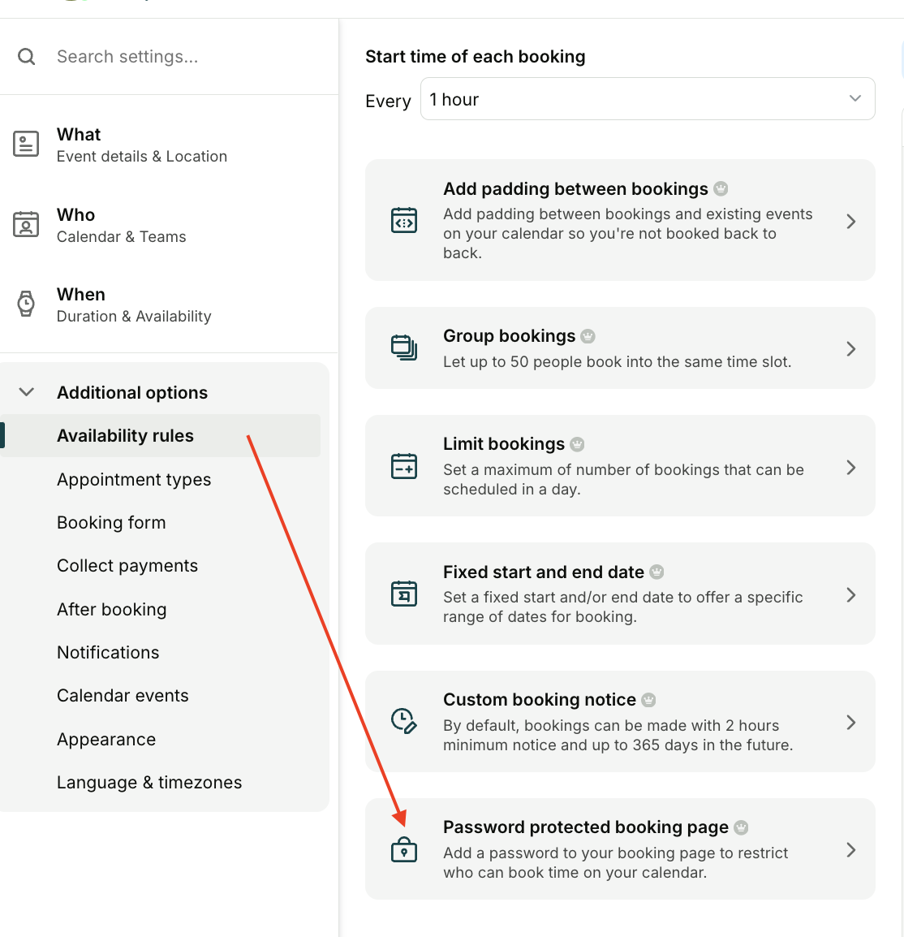This screenshot has height=937, width=904.
Task: Expand Custom booking notice arrow
Action: (x=851, y=723)
